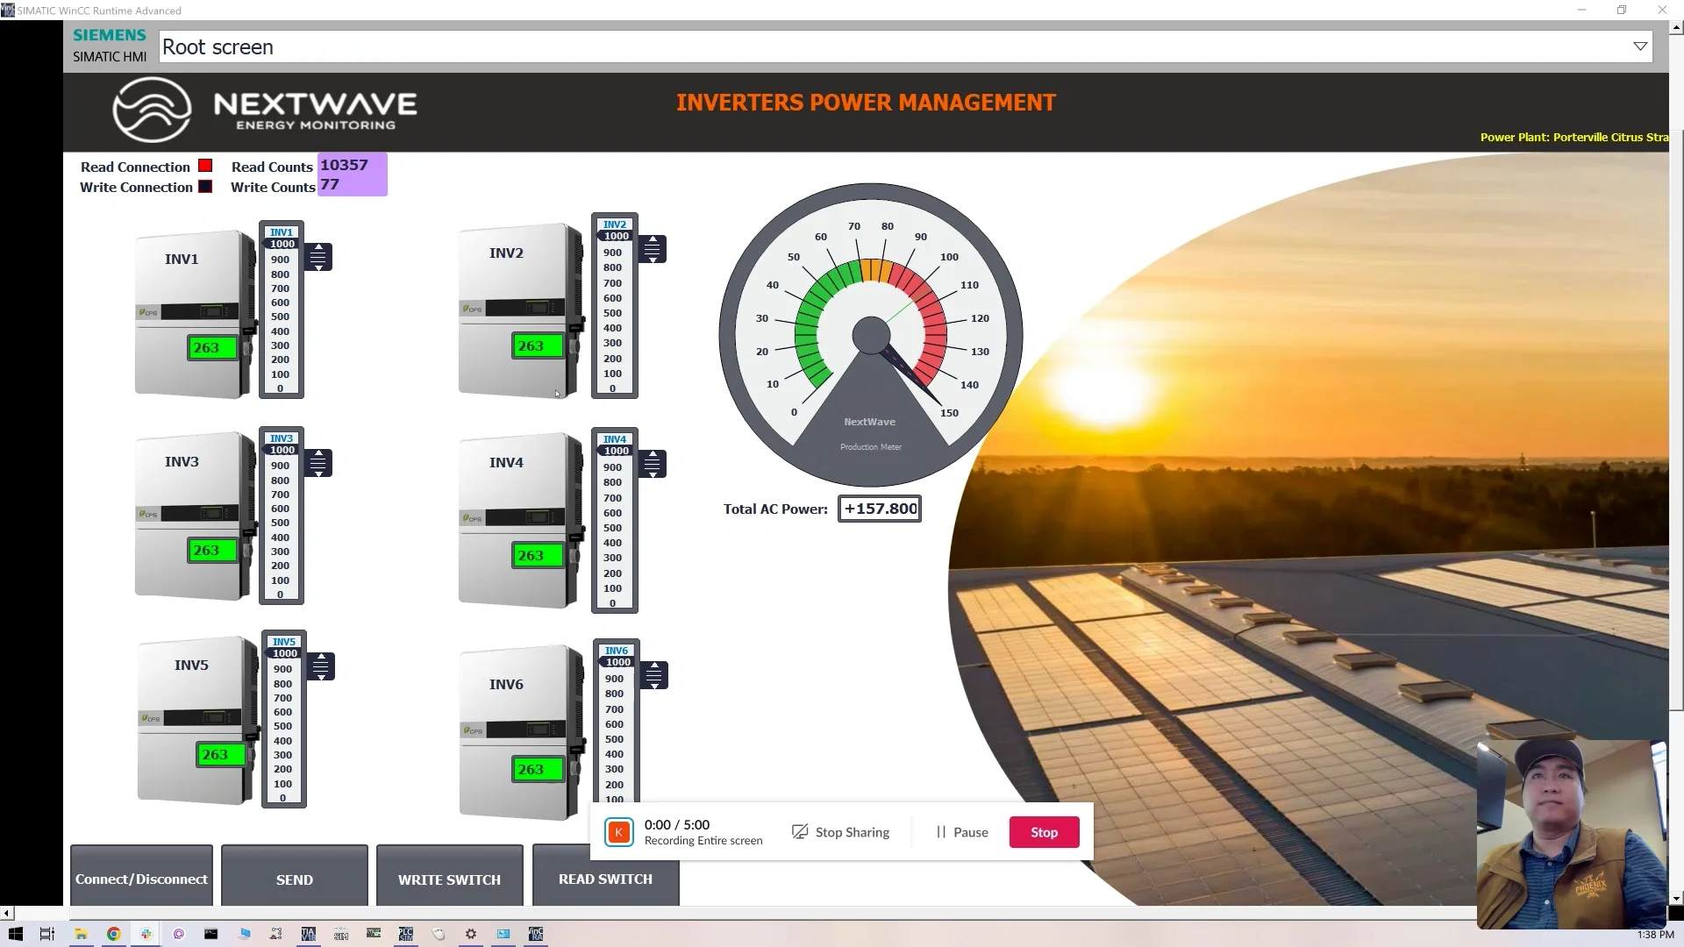This screenshot has width=1684, height=947.
Task: Open TIA Portal V18 from the taskbar
Action: [x=308, y=934]
